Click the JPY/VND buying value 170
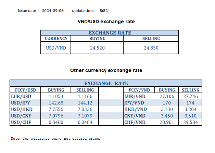The width and height of the screenshot is (215, 153). click(x=167, y=103)
